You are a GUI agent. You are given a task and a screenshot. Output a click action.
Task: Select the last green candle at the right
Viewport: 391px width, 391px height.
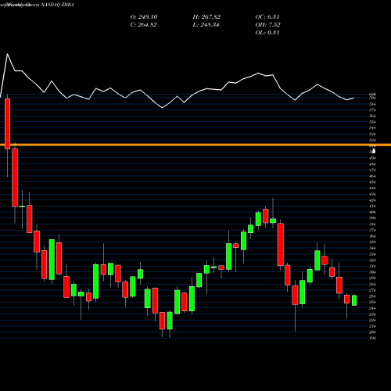354,300
